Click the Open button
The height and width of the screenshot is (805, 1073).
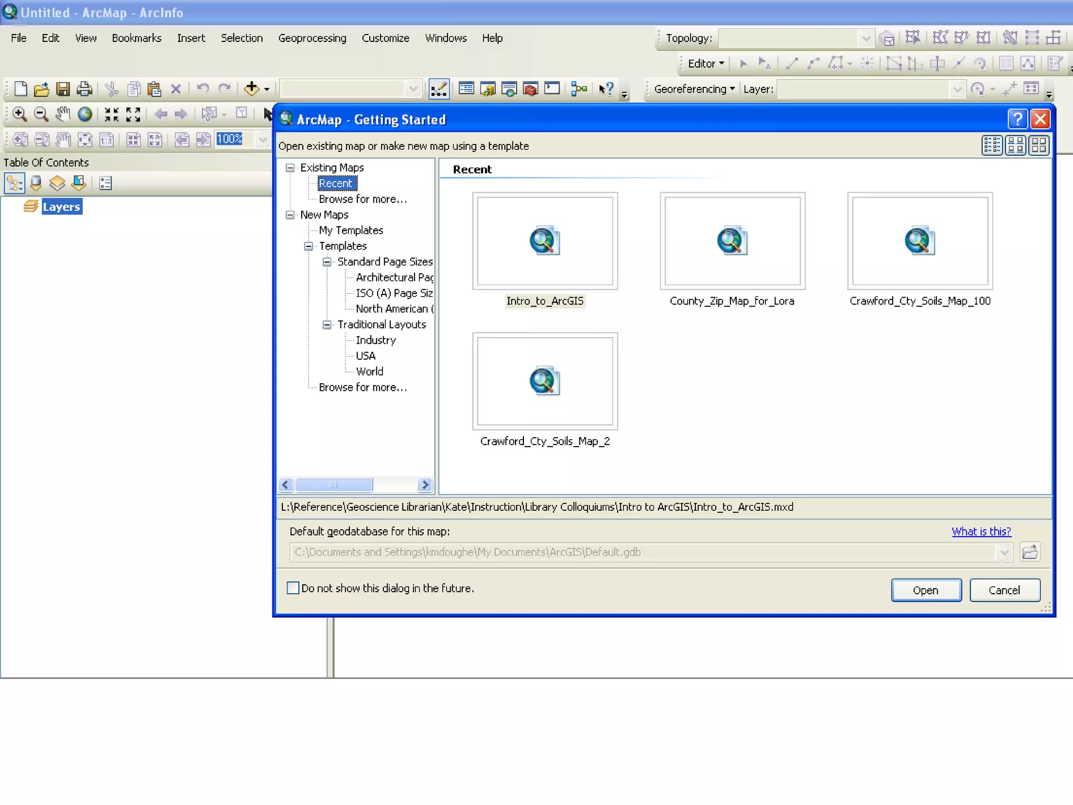[x=926, y=590]
